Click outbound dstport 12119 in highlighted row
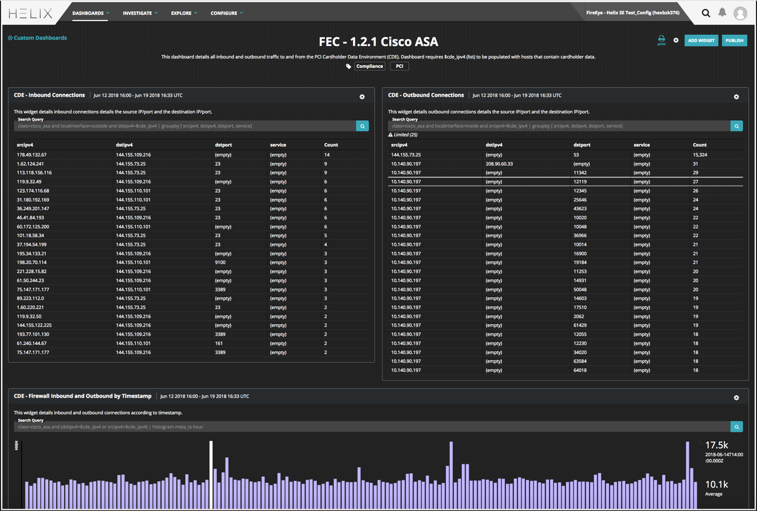The image size is (757, 511). coord(580,182)
